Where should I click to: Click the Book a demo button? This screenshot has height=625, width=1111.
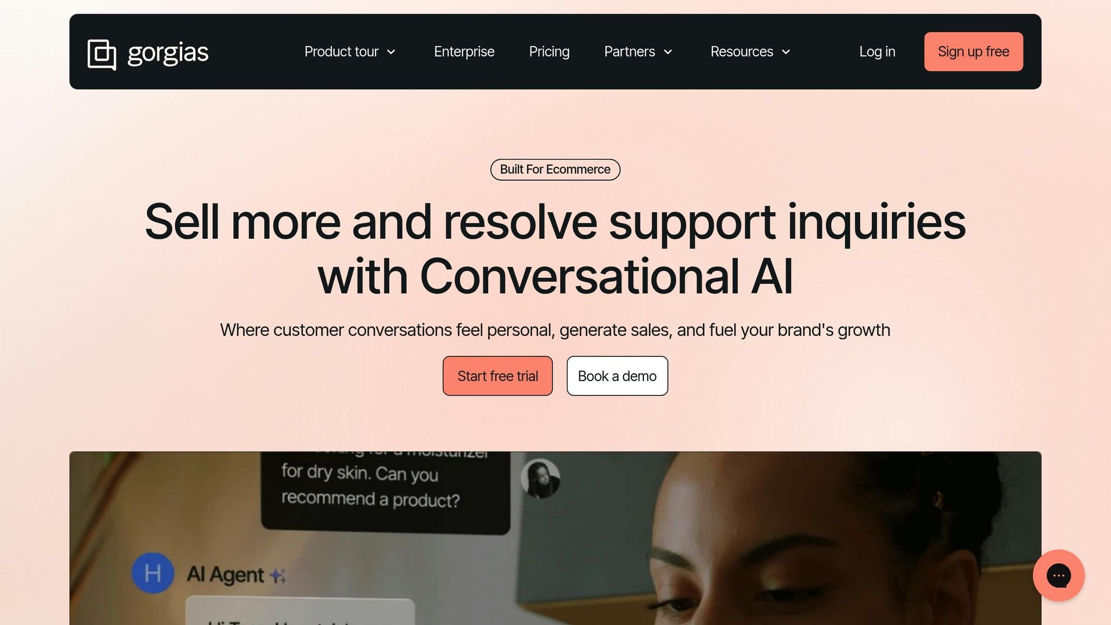pos(617,376)
